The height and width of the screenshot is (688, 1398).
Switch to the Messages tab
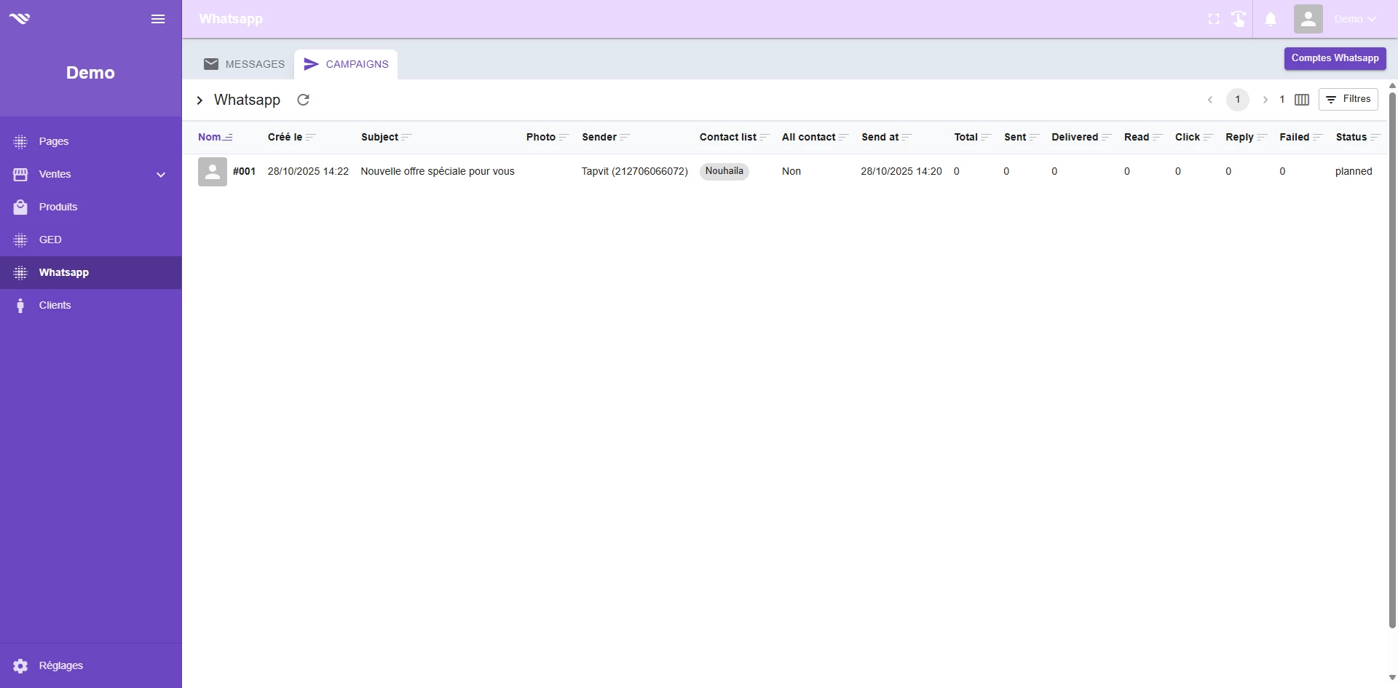coord(244,64)
